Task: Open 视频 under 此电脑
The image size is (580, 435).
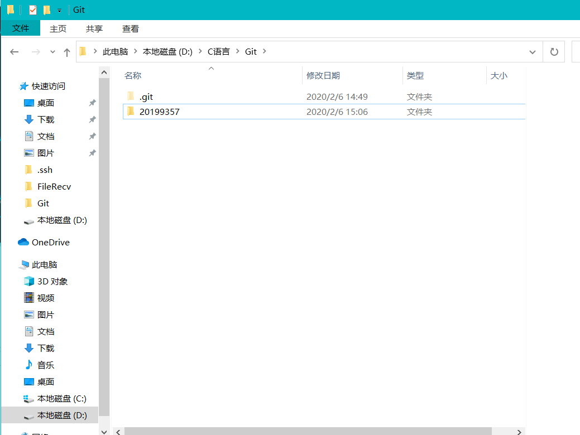Action: tap(46, 298)
